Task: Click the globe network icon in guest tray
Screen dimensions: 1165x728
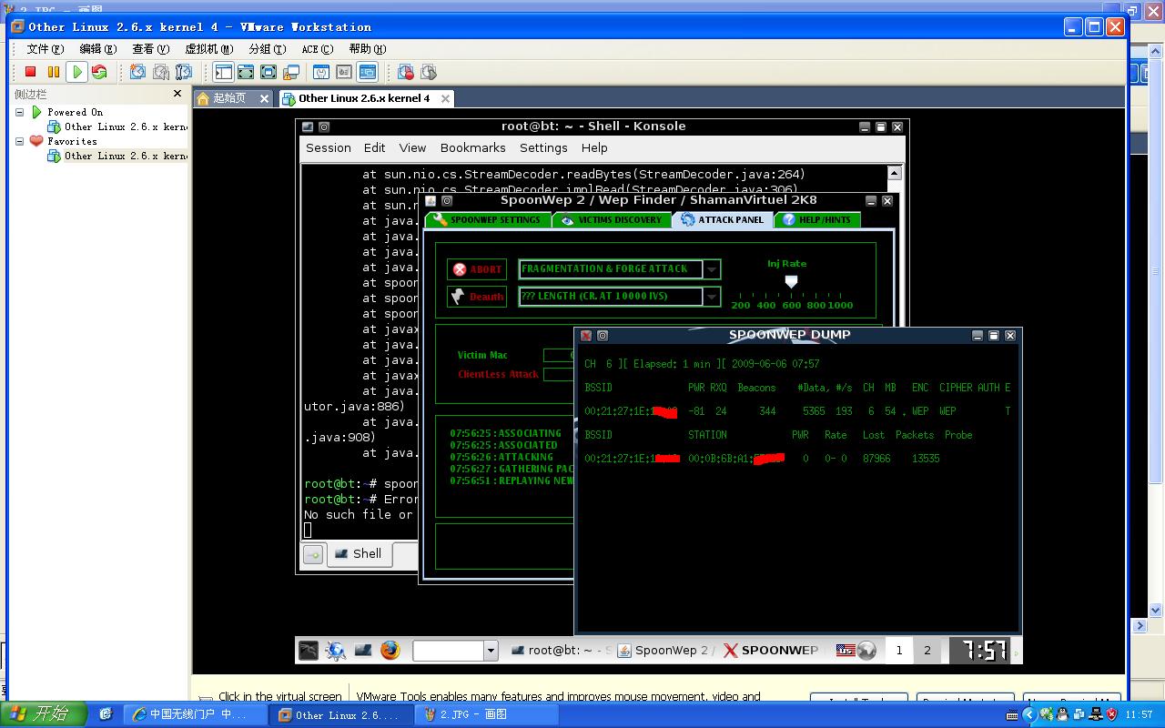Action: pos(867,650)
